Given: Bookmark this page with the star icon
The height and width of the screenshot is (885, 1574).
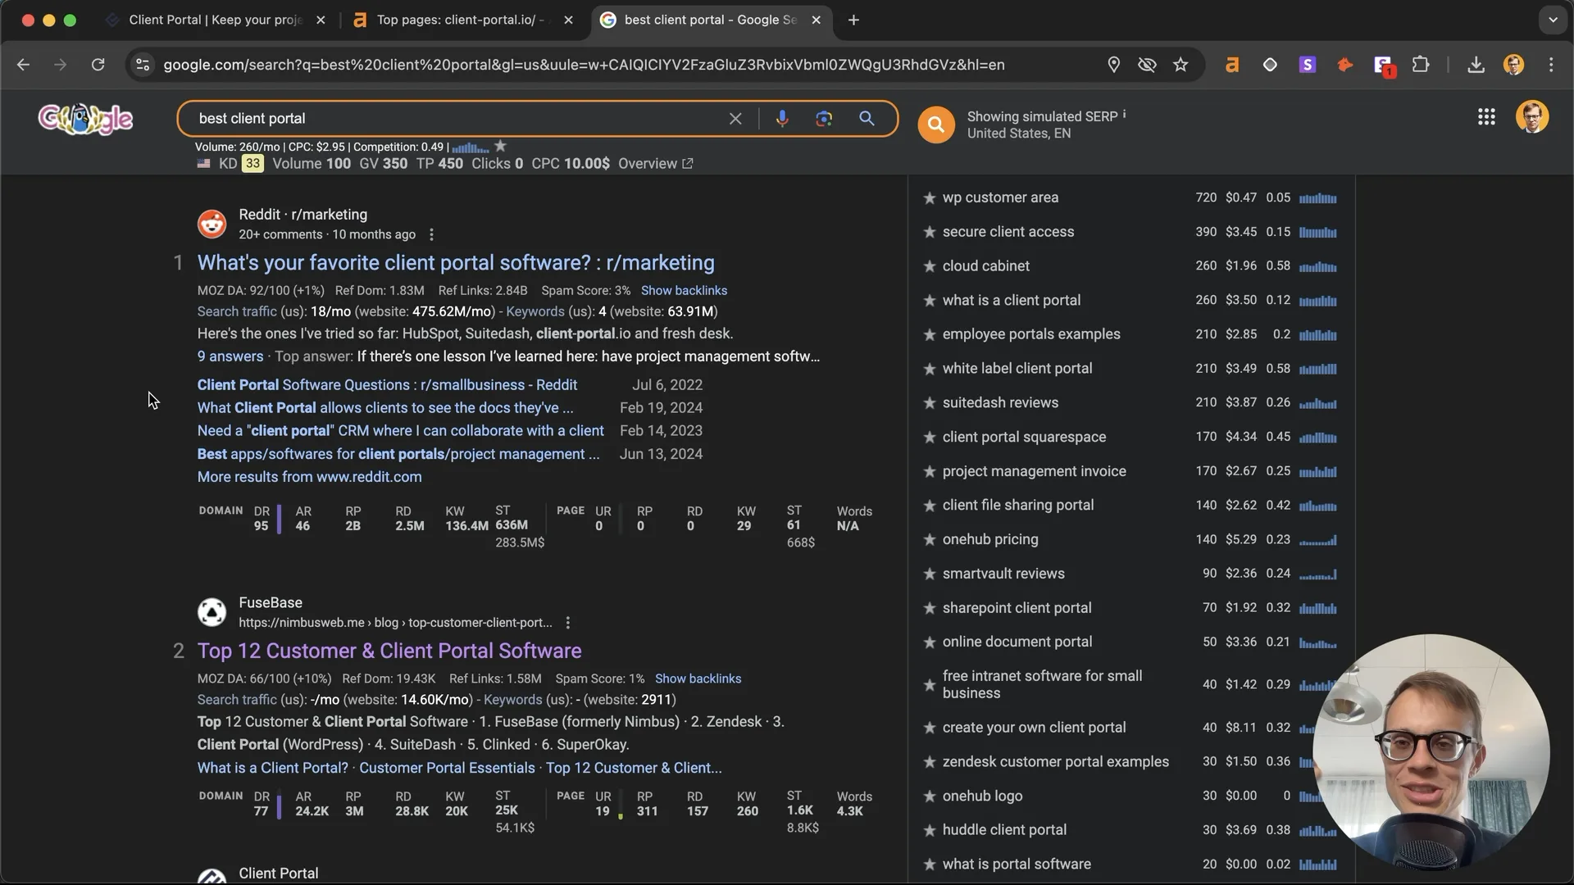Looking at the screenshot, I should point(1180,65).
